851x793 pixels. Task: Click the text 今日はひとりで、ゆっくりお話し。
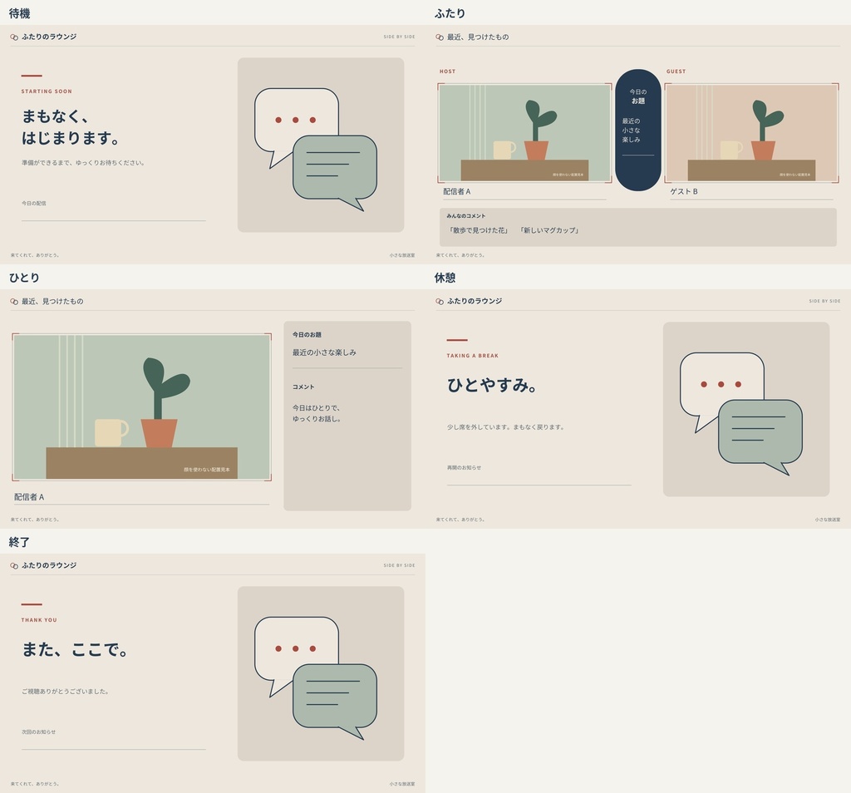coord(317,413)
